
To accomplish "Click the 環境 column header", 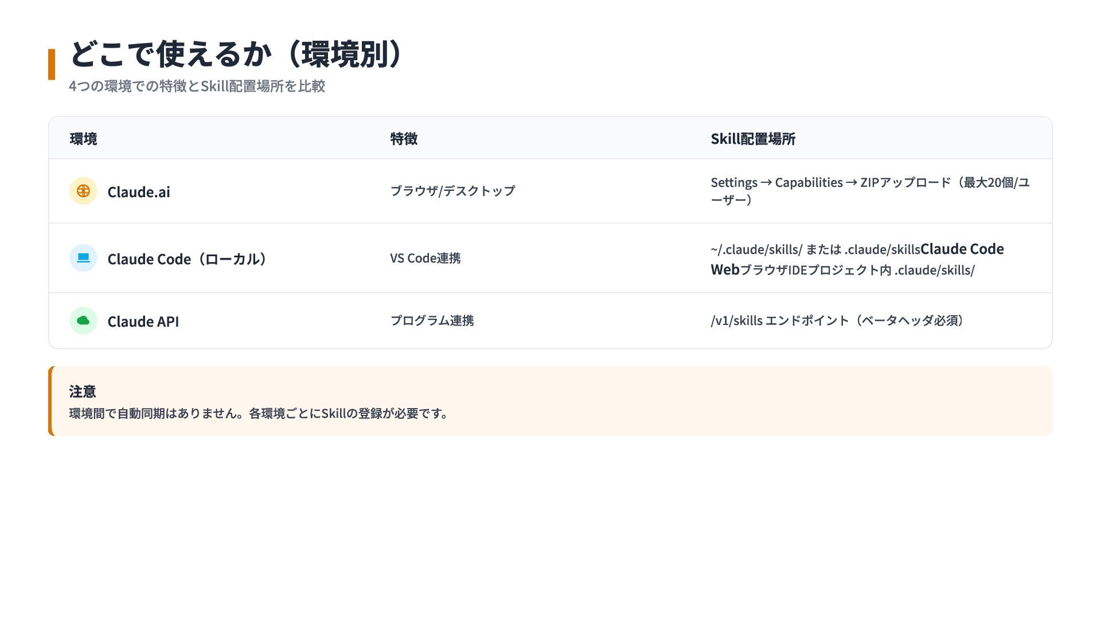I will (83, 139).
